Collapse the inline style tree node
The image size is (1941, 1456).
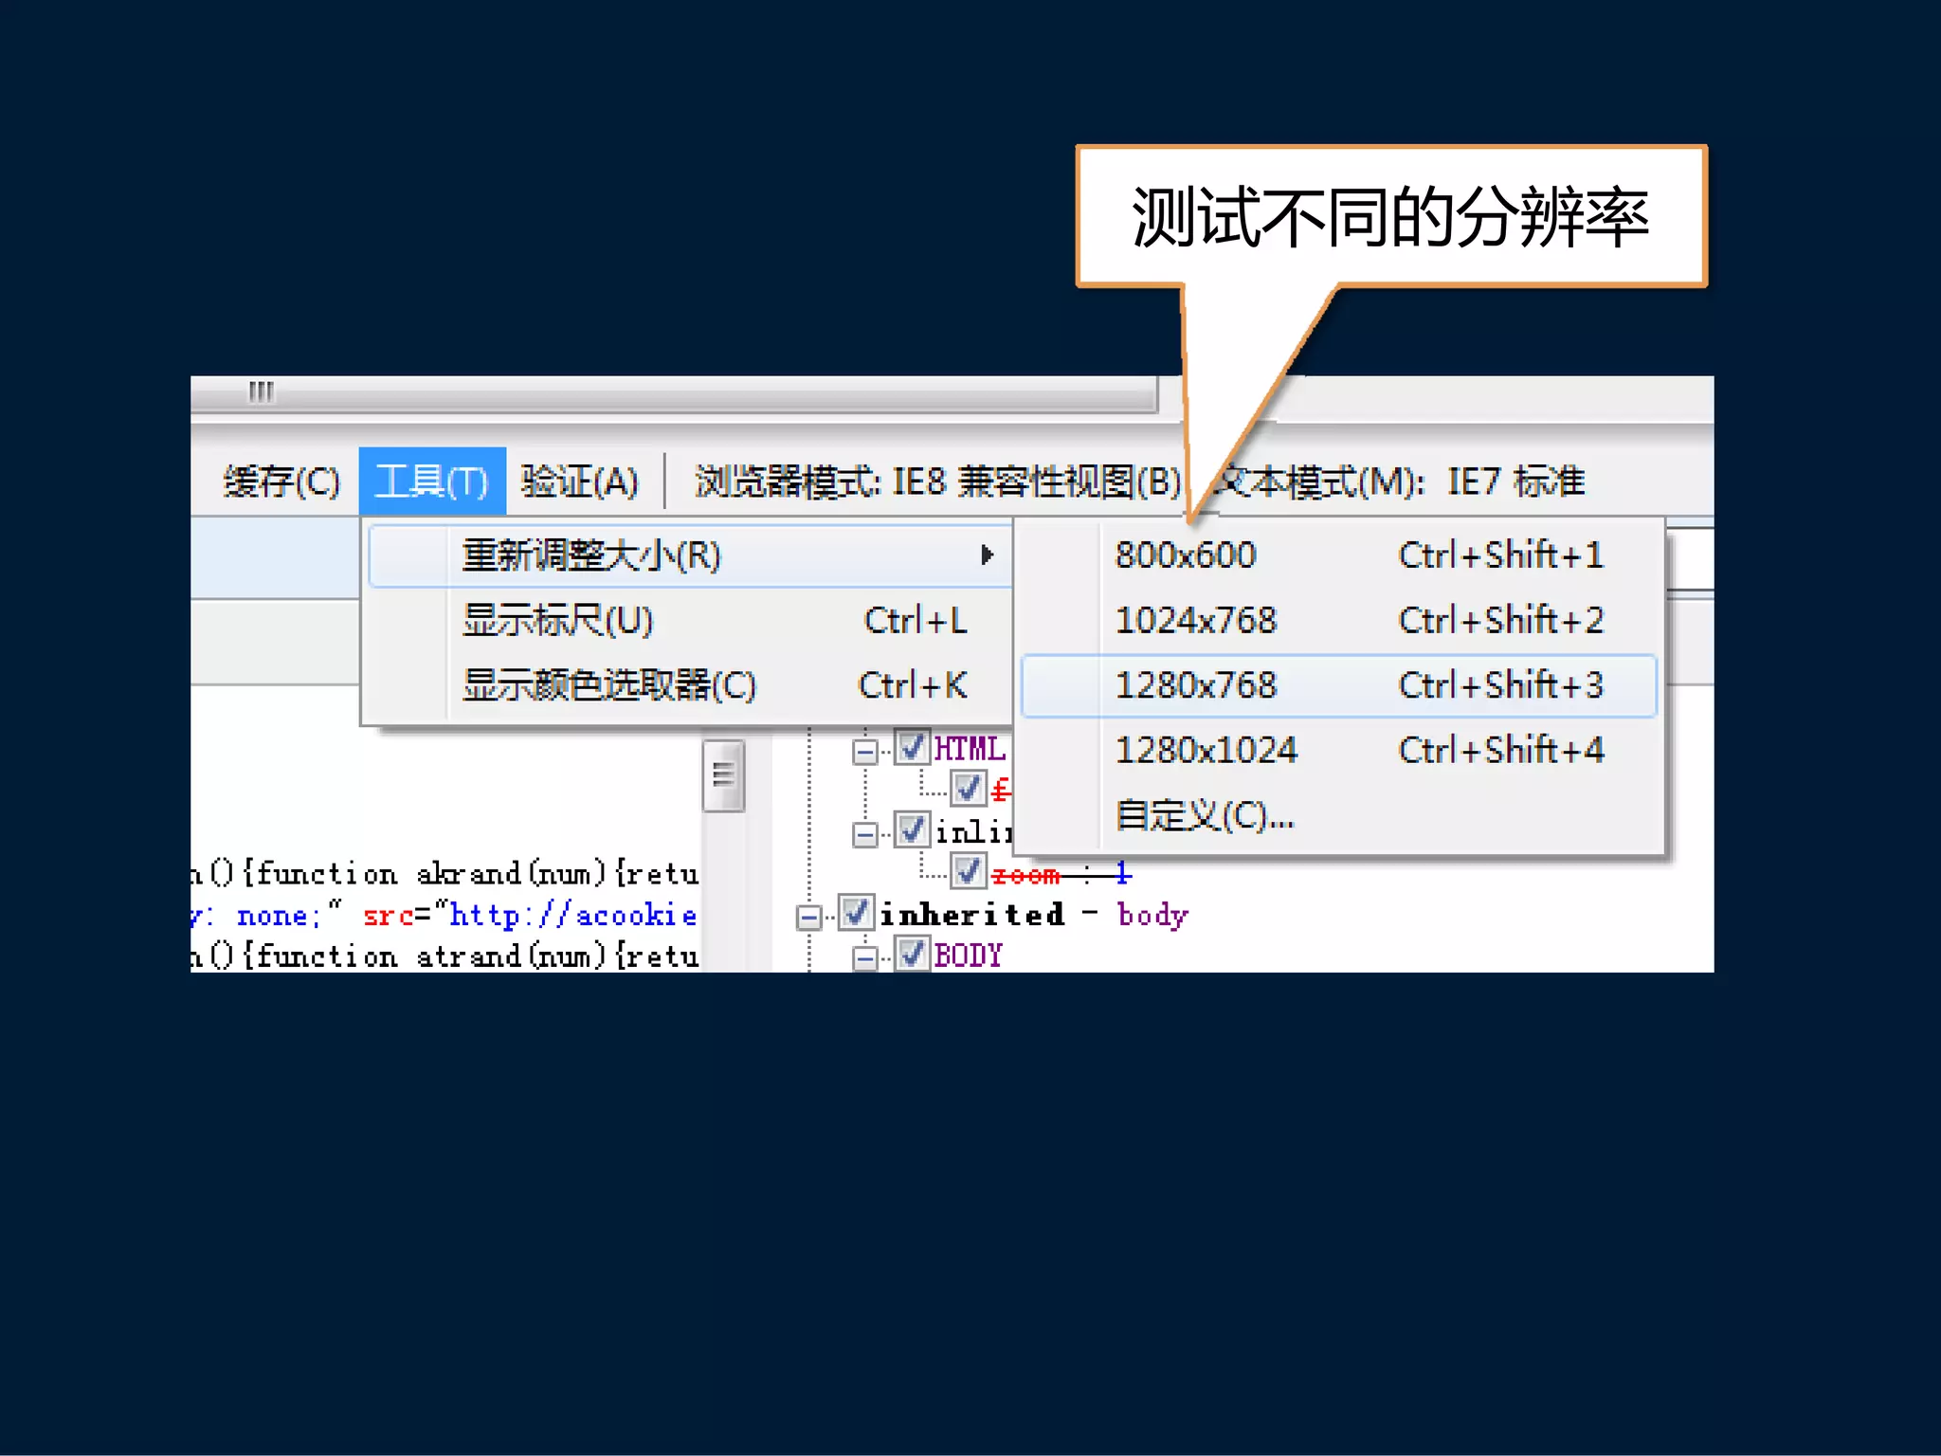pyautogui.click(x=864, y=834)
